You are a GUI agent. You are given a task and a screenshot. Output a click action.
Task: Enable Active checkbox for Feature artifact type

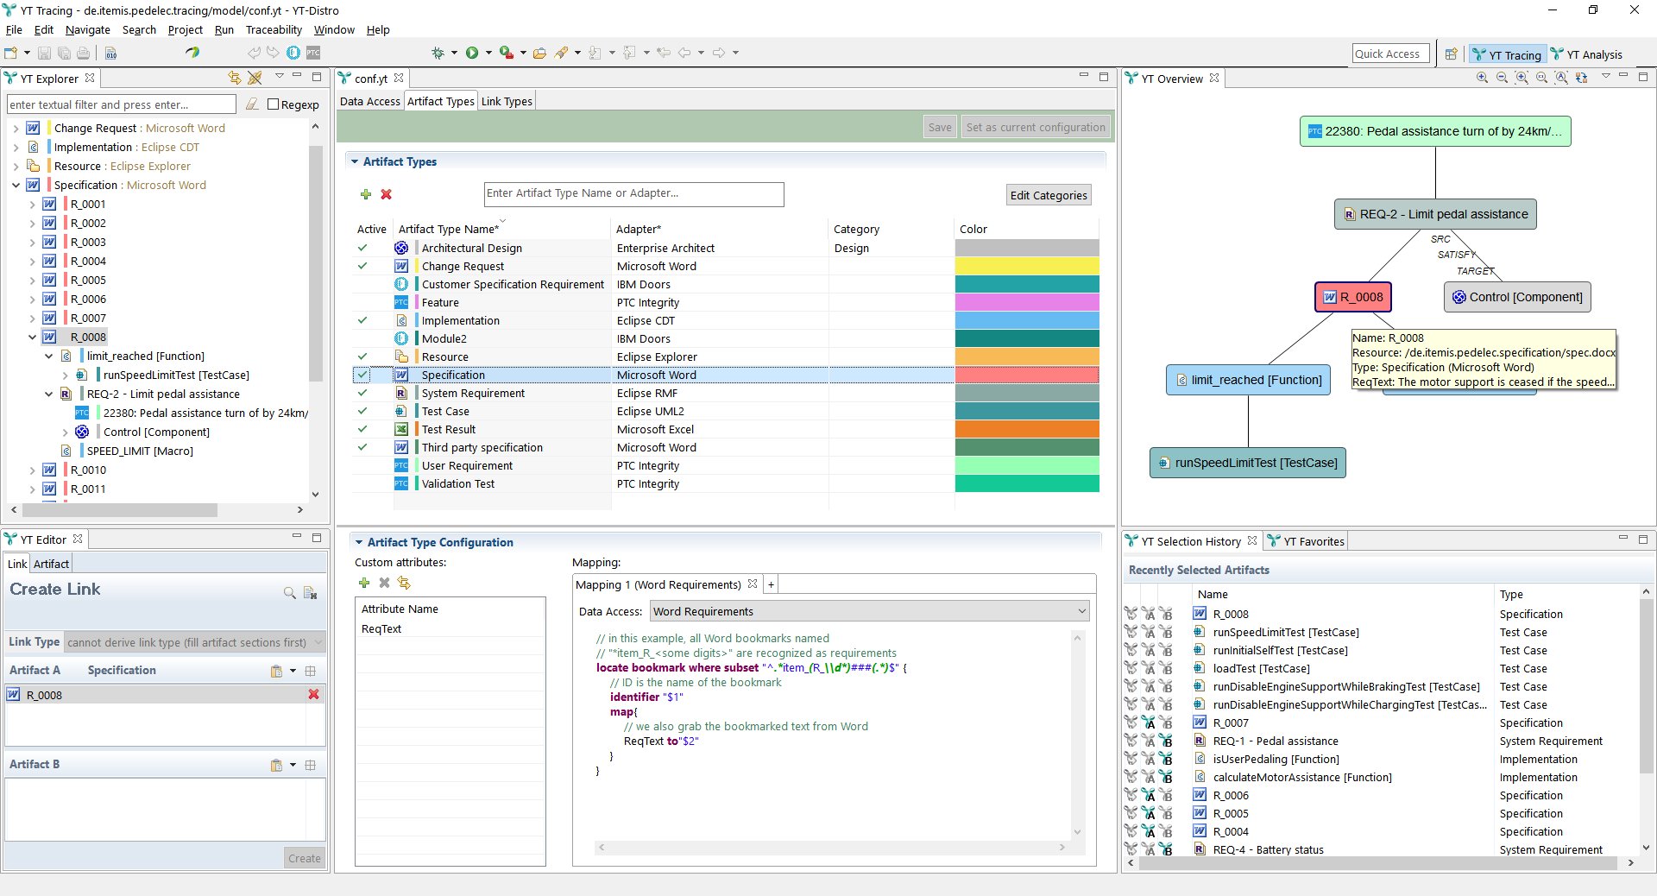tap(362, 302)
